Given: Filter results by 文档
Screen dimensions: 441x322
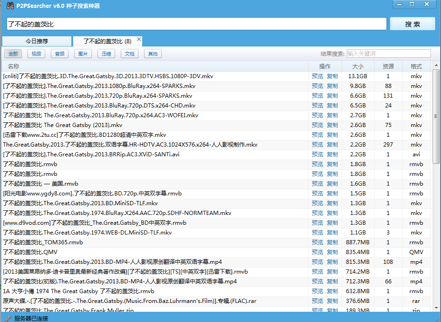Looking at the screenshot, I should click(x=130, y=54).
